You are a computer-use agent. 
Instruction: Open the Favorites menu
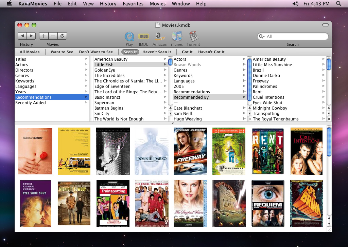(133, 3)
